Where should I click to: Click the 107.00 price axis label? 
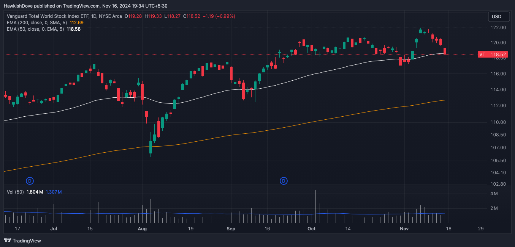tap(498, 148)
